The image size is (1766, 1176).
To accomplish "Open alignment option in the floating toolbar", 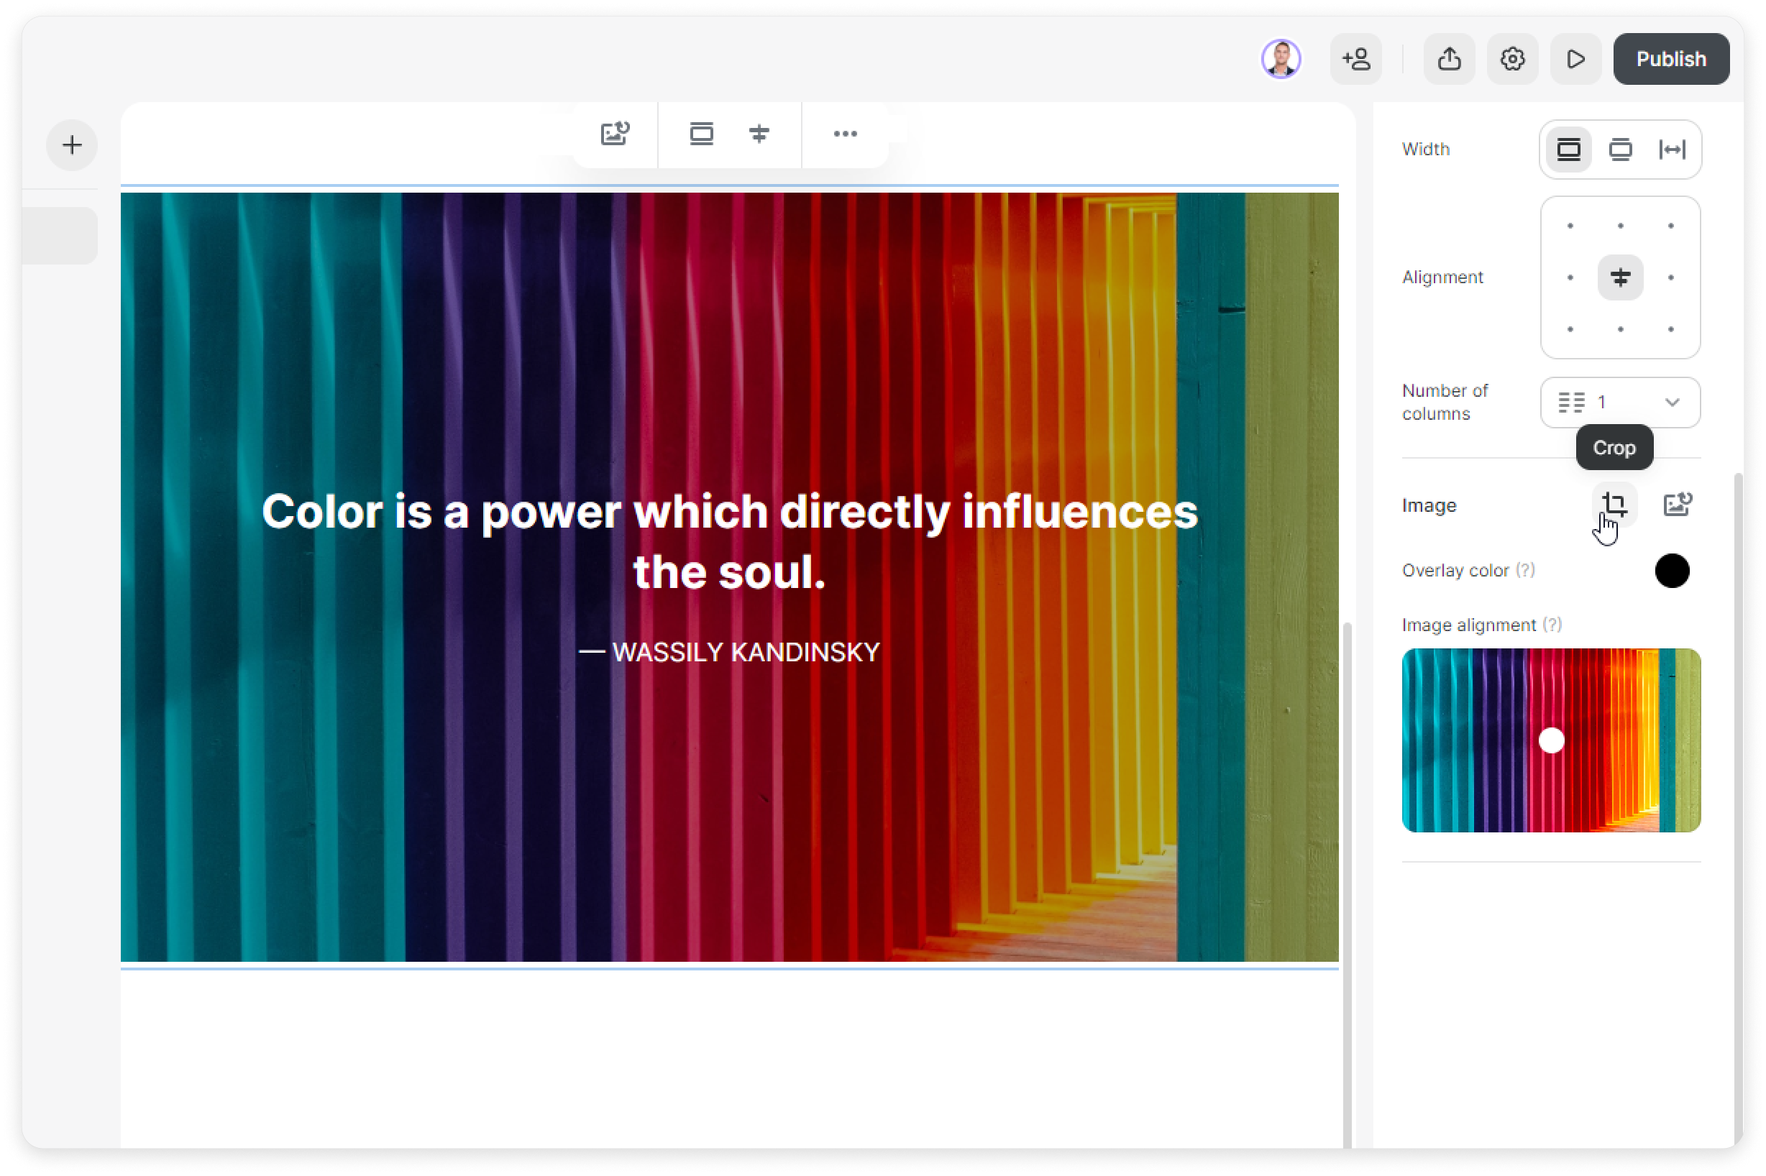I will (x=759, y=134).
